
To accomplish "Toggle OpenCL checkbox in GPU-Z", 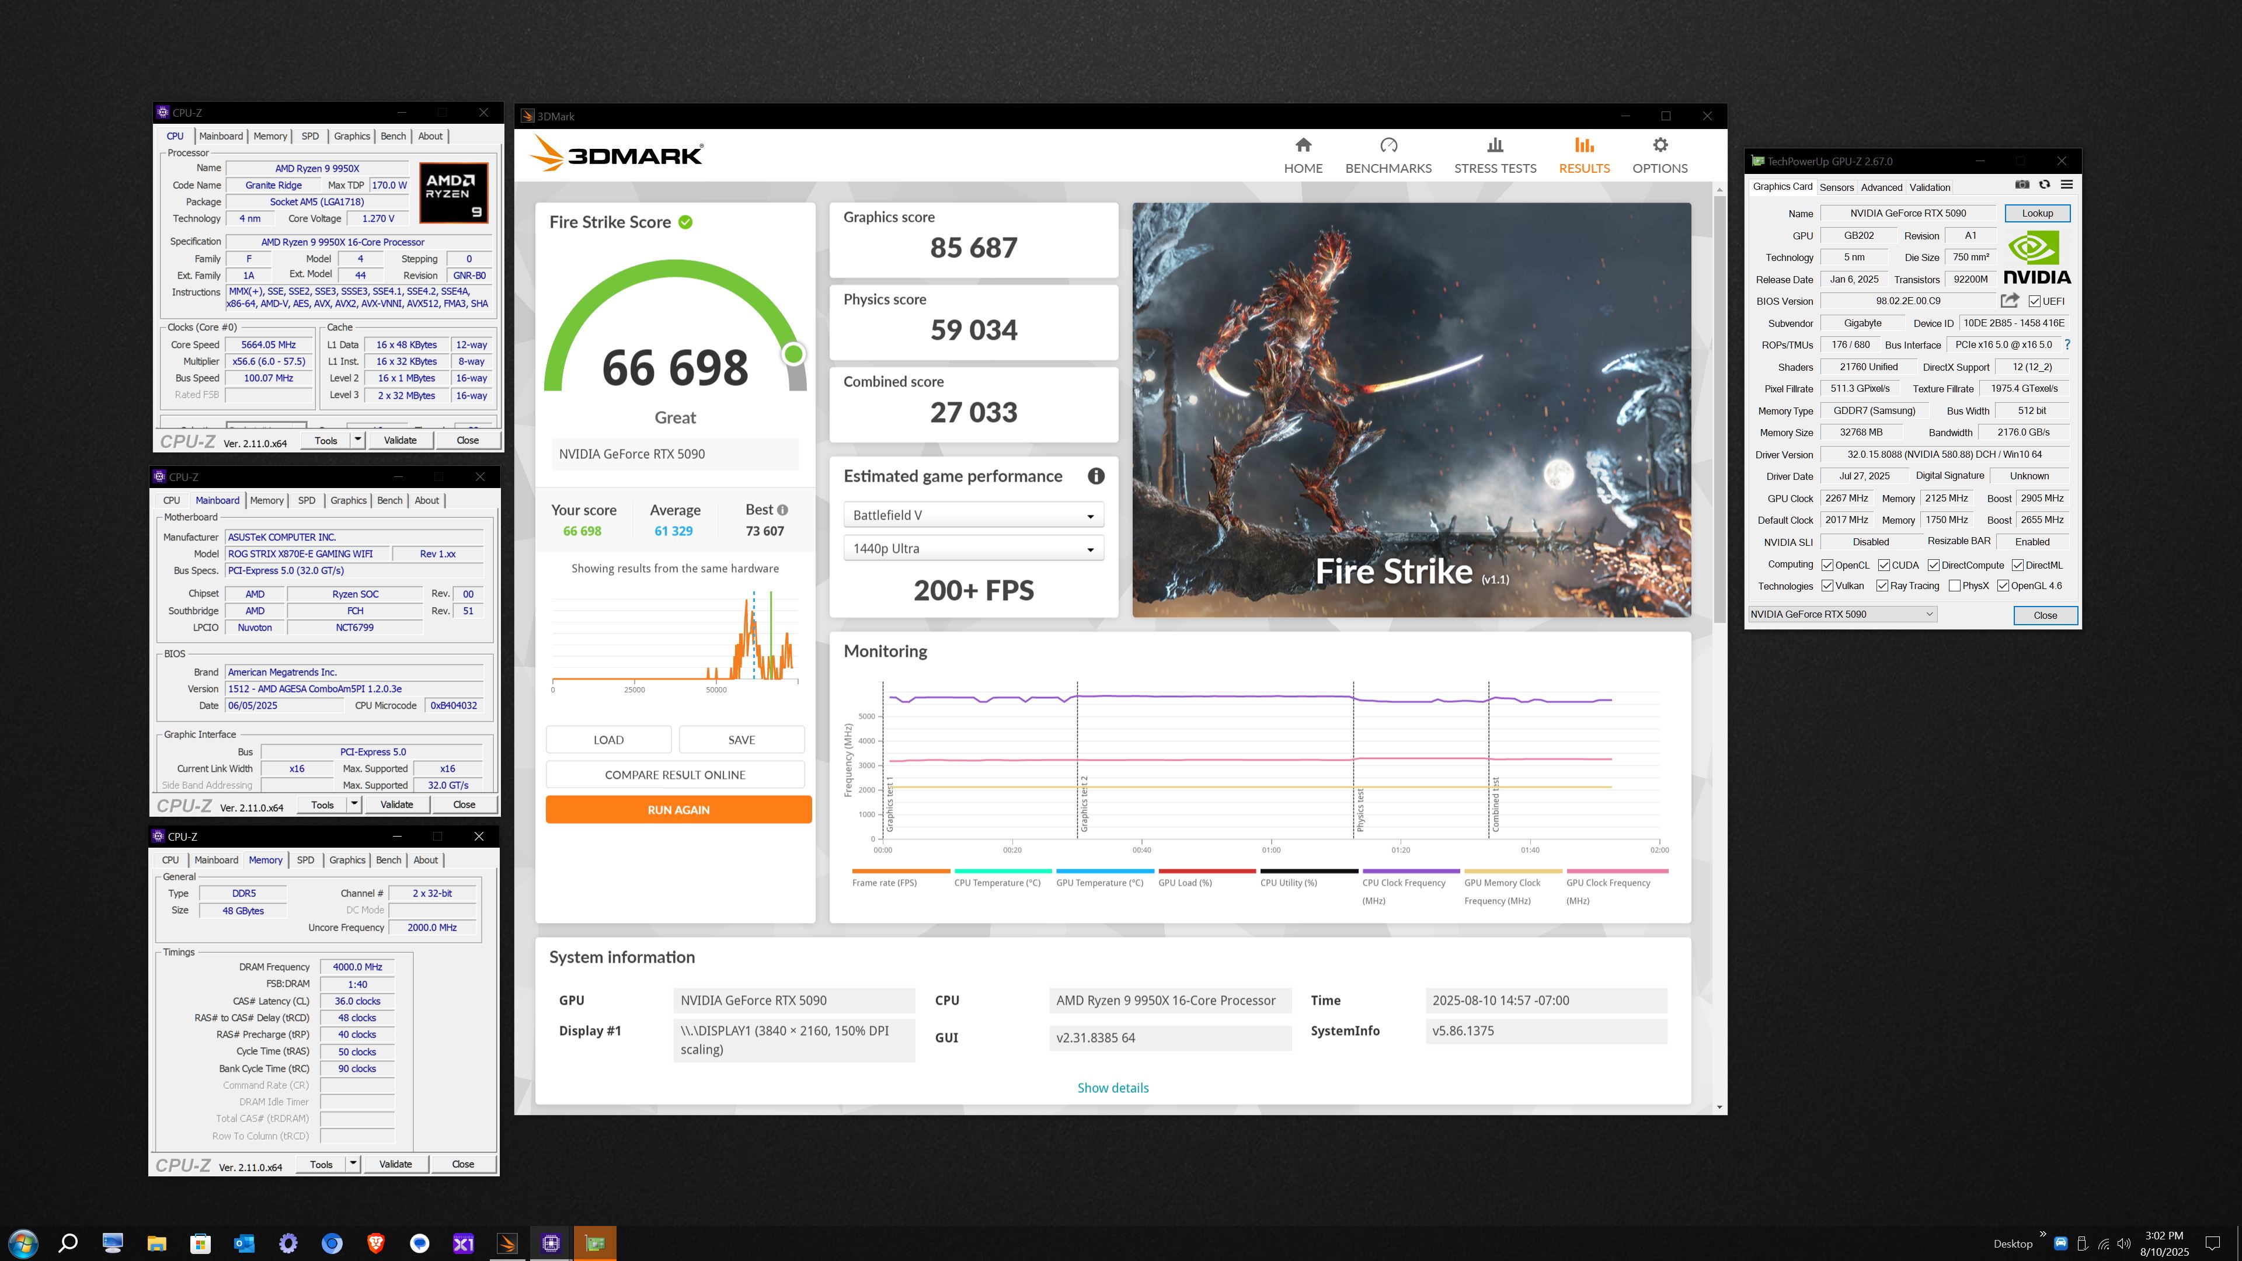I will pos(1827,565).
